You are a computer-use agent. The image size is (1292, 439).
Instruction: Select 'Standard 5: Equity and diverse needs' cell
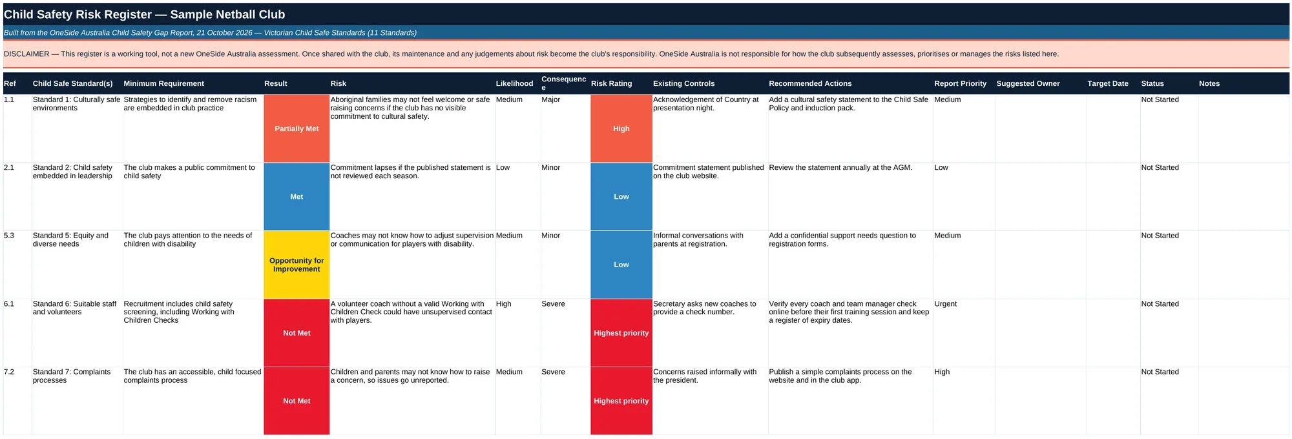click(x=77, y=265)
